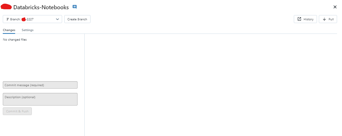Click the comment icon beside Databricks-Notebooks title

click(74, 7)
